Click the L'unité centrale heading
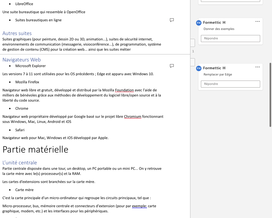The height and width of the screenshot is (218, 272). click(20, 163)
